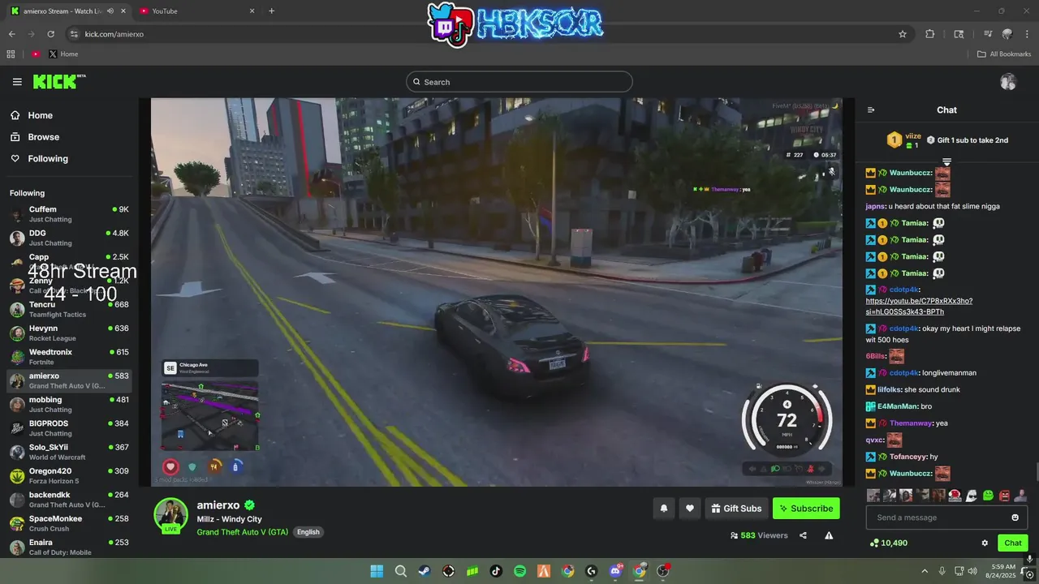Open the youtu.be link posted by cdotp4k
The image size is (1039, 584).
pyautogui.click(x=919, y=306)
